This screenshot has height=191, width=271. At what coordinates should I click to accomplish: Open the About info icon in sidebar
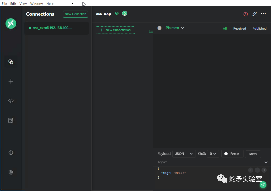pyautogui.click(x=11, y=153)
